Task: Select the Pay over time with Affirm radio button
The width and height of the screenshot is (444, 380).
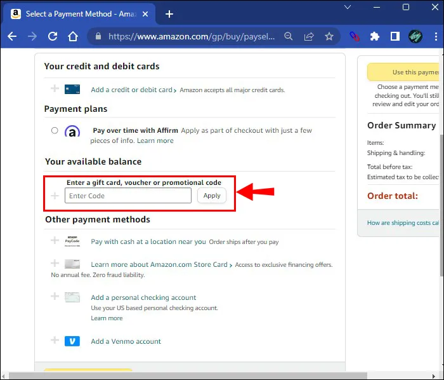Action: (x=55, y=130)
